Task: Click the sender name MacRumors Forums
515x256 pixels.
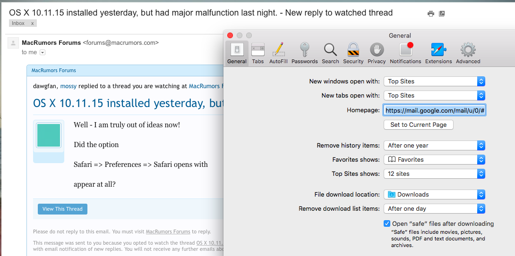Action: tap(51, 42)
